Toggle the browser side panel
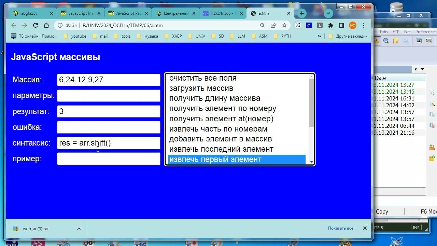The width and height of the screenshot is (437, 246). [341, 25]
